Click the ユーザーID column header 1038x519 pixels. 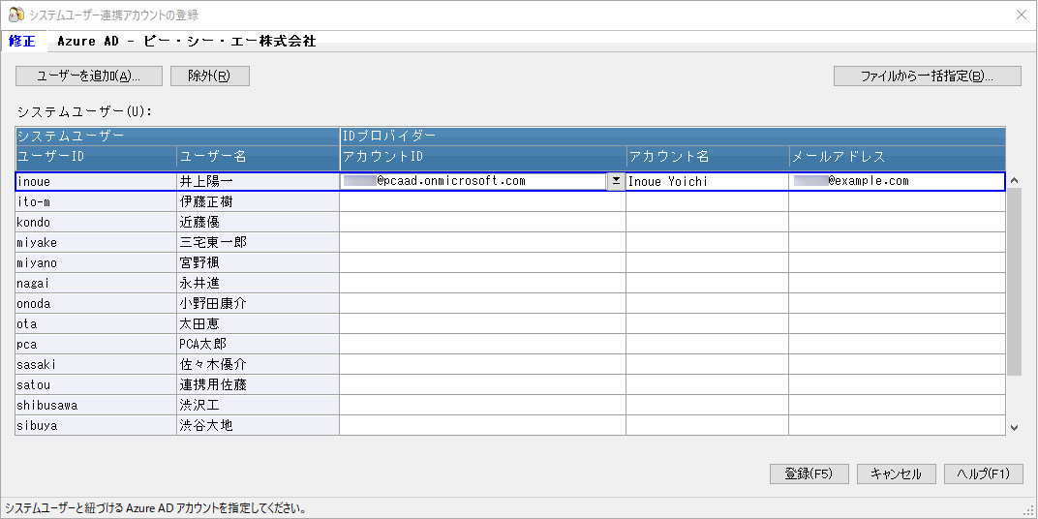pos(96,157)
